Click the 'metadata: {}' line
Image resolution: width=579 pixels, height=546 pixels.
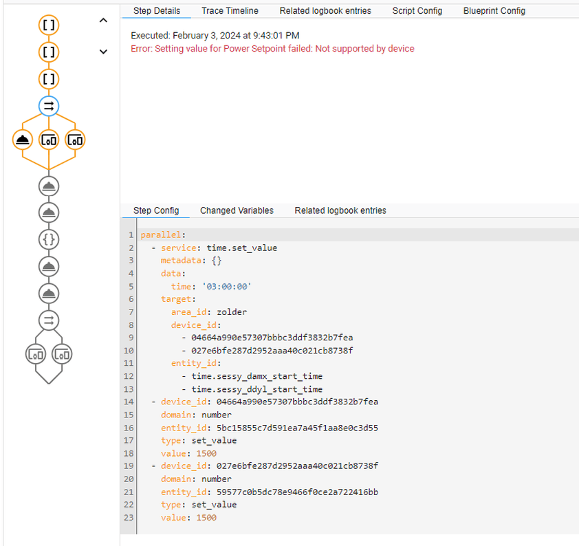tap(191, 261)
